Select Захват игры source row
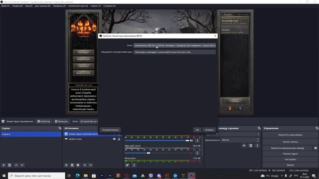This screenshot has height=179, width=319. click(93, 139)
